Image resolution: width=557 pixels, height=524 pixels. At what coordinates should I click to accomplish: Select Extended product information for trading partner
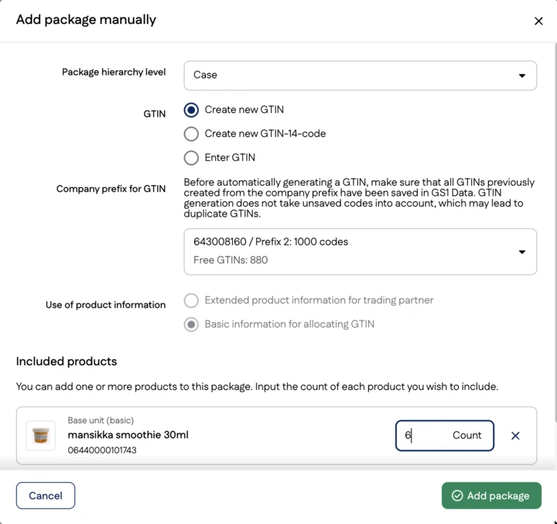coord(191,300)
